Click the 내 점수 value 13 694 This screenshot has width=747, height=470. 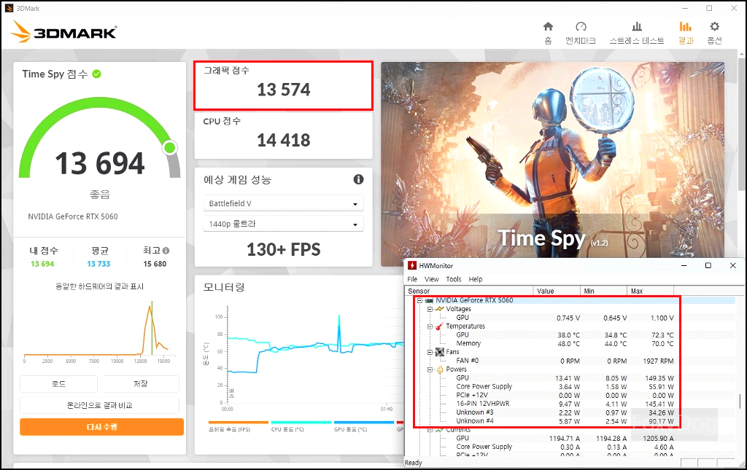[42, 264]
